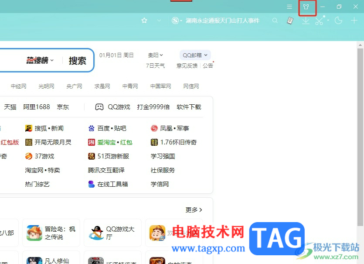Viewport: 364px width, 264px height.
Task: Open the 淘宝网•特卖 link
Action: coord(42,170)
